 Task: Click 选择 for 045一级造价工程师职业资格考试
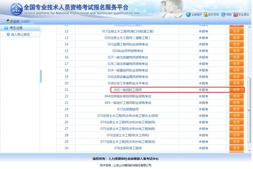click(x=237, y=103)
